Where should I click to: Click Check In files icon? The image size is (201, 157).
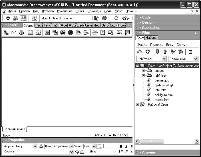click(x=180, y=52)
